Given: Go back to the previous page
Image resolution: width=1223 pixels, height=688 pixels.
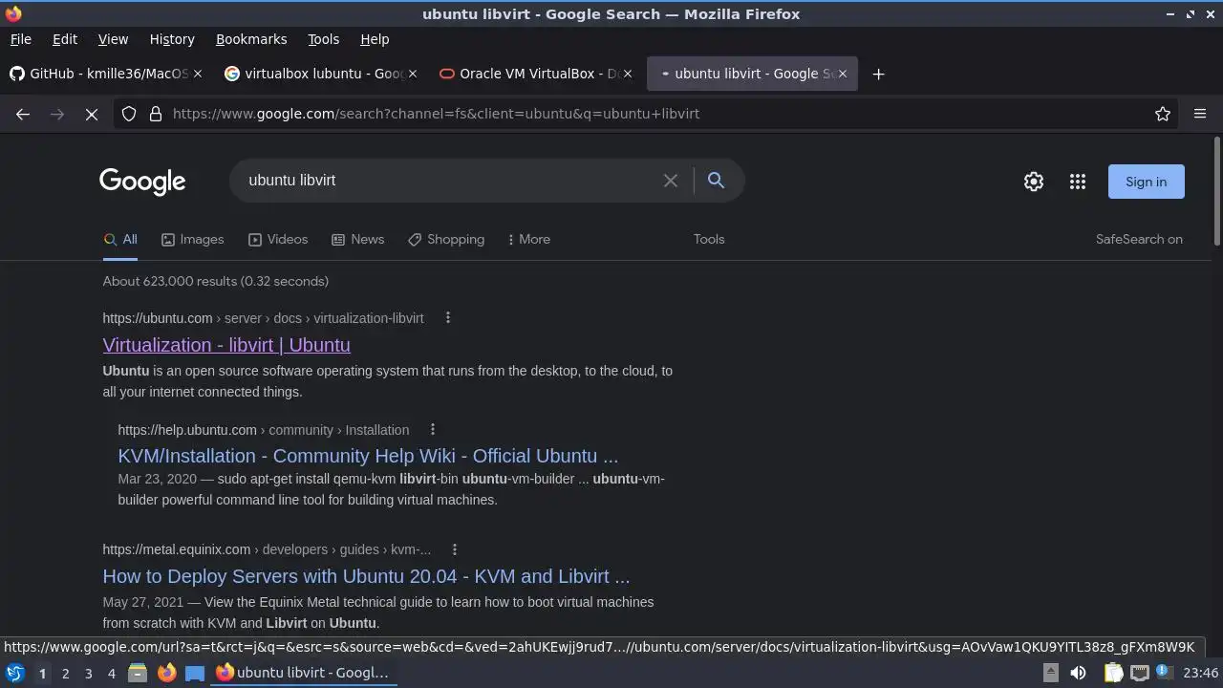Looking at the screenshot, I should [x=23, y=114].
